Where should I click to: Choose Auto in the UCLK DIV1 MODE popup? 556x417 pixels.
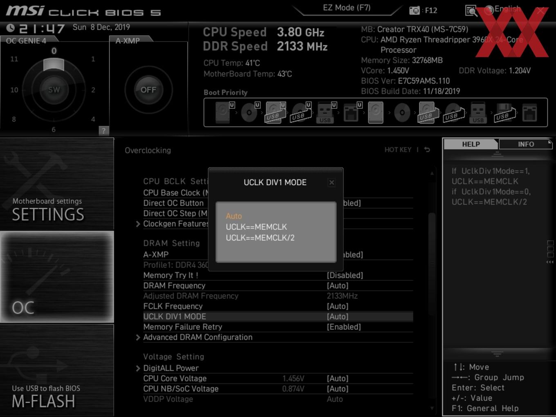pos(234,216)
